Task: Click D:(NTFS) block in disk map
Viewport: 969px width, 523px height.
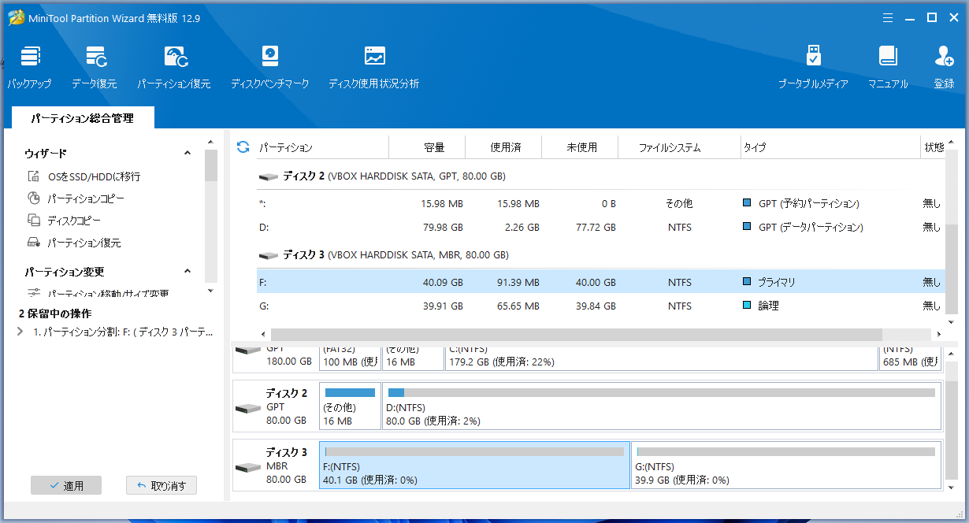Action: [662, 406]
